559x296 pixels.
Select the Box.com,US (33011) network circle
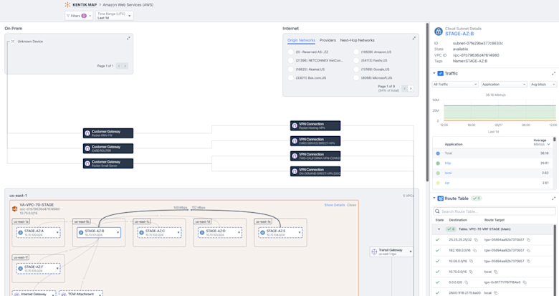(290, 77)
